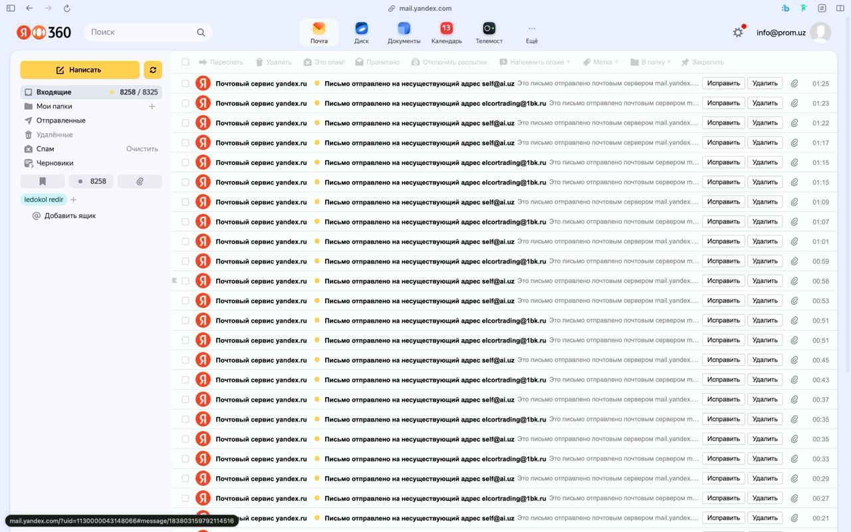Open attachment paperclip on 00:43 message
This screenshot has height=532, width=851.
click(794, 380)
